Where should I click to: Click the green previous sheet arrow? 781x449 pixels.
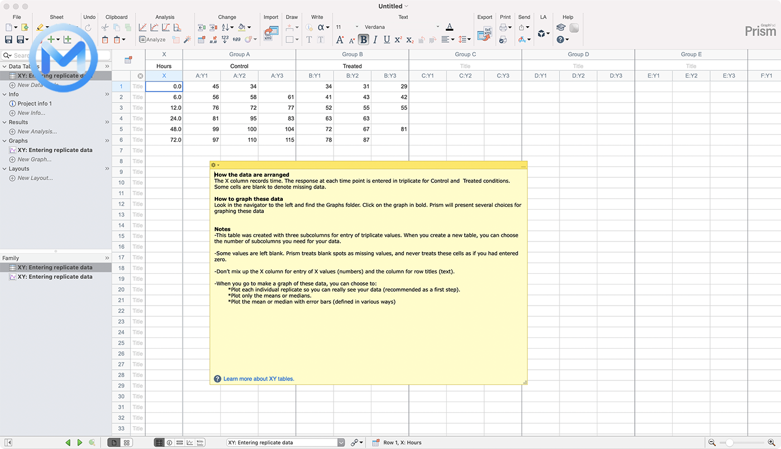(x=68, y=442)
